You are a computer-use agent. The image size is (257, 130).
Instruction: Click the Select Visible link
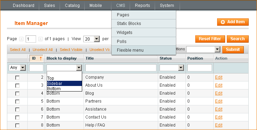point(71,50)
